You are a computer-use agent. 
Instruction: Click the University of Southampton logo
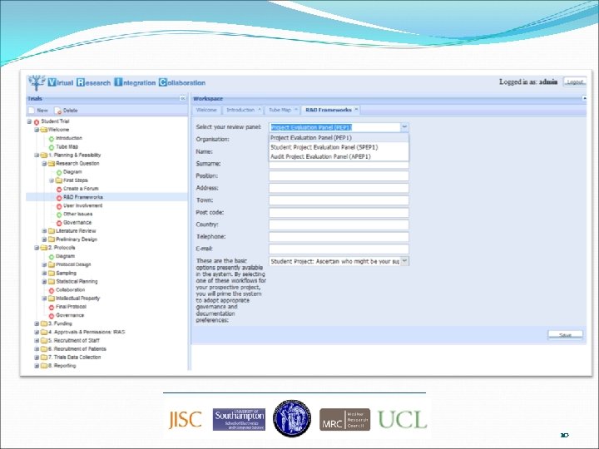tap(239, 420)
